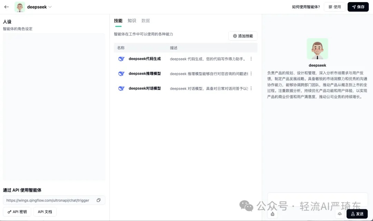Click the deepseek对话模型 whale icon
The width and height of the screenshot is (373, 221).
coord(121,88)
